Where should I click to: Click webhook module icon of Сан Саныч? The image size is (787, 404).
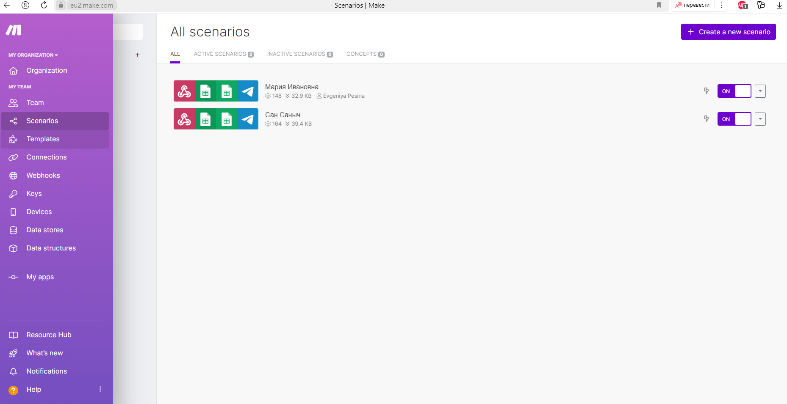click(x=184, y=119)
